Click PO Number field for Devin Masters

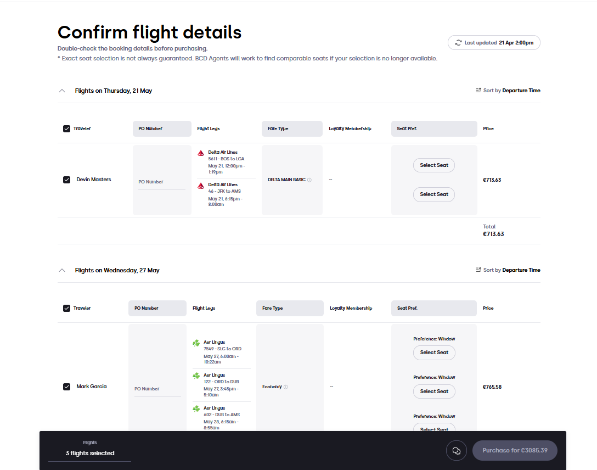tap(162, 182)
